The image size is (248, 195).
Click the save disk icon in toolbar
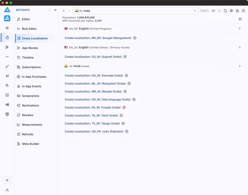pos(219,11)
